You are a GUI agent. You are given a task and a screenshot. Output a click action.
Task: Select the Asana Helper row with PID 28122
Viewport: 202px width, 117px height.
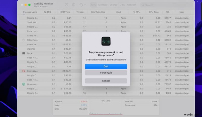coord(106,45)
